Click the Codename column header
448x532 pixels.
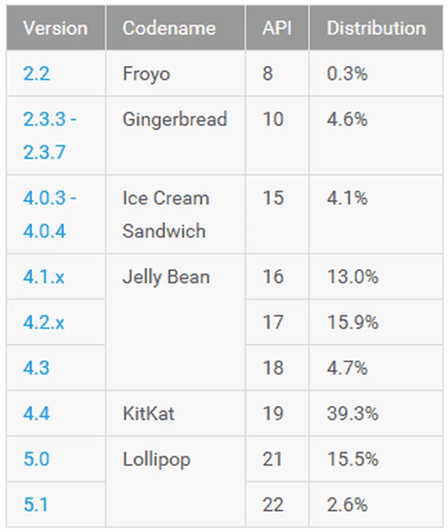[169, 28]
